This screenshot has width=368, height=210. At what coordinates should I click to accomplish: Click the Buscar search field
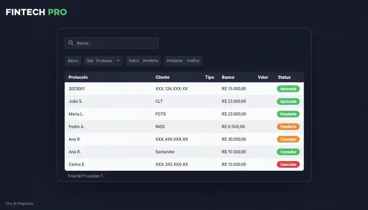111,43
